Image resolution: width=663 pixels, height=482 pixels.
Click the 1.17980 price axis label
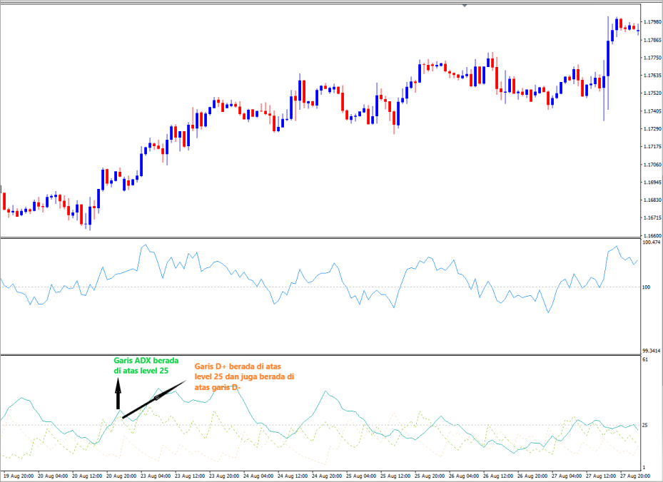tap(652, 22)
